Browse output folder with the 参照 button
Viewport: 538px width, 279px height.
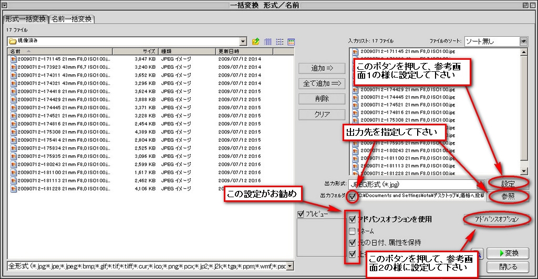[x=508, y=196]
